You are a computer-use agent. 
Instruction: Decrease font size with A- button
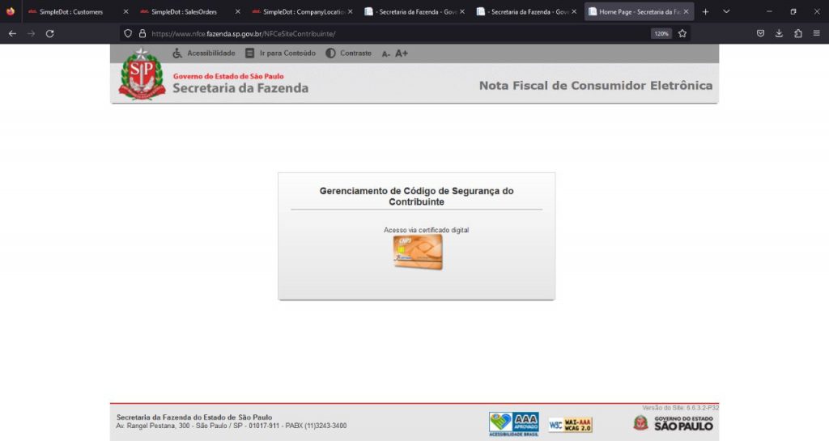386,53
